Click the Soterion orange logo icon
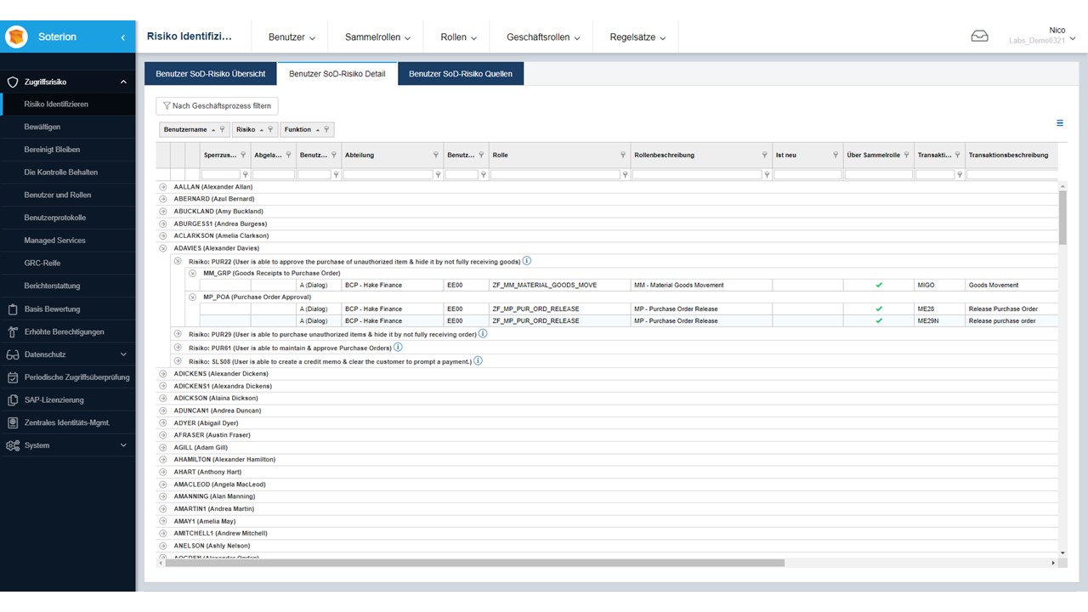 16,37
